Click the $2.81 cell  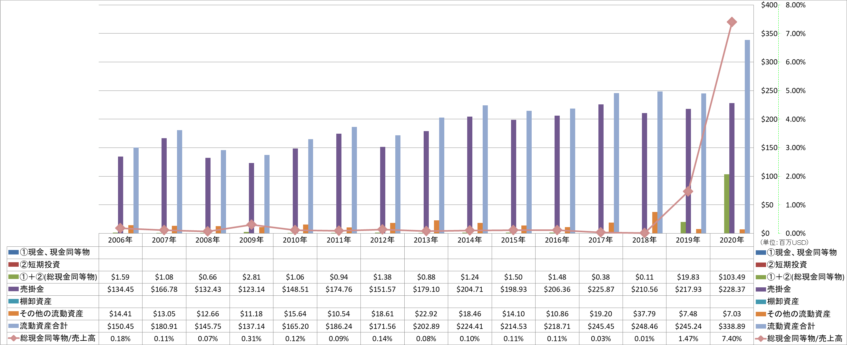pyautogui.click(x=251, y=277)
